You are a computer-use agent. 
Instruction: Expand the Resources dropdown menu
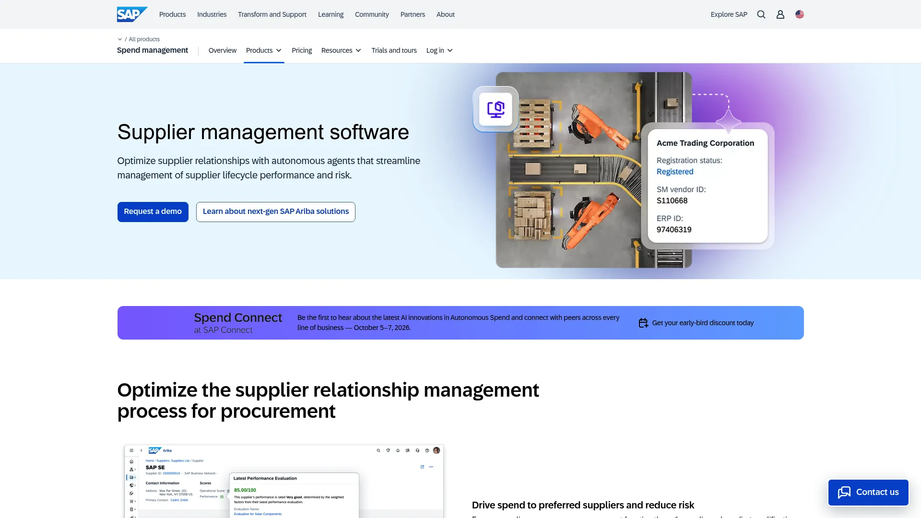[341, 50]
